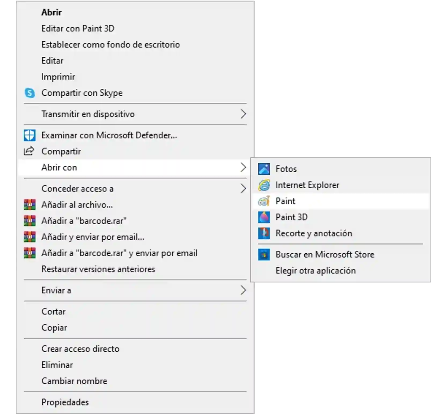The width and height of the screenshot is (447, 414).
Task: Click the Skype icon beside Compartir con Skype
Action: point(29,93)
